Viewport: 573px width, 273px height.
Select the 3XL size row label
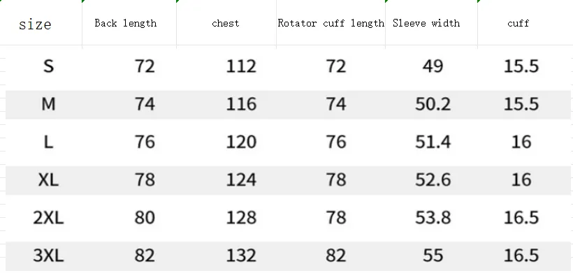pyautogui.click(x=49, y=256)
